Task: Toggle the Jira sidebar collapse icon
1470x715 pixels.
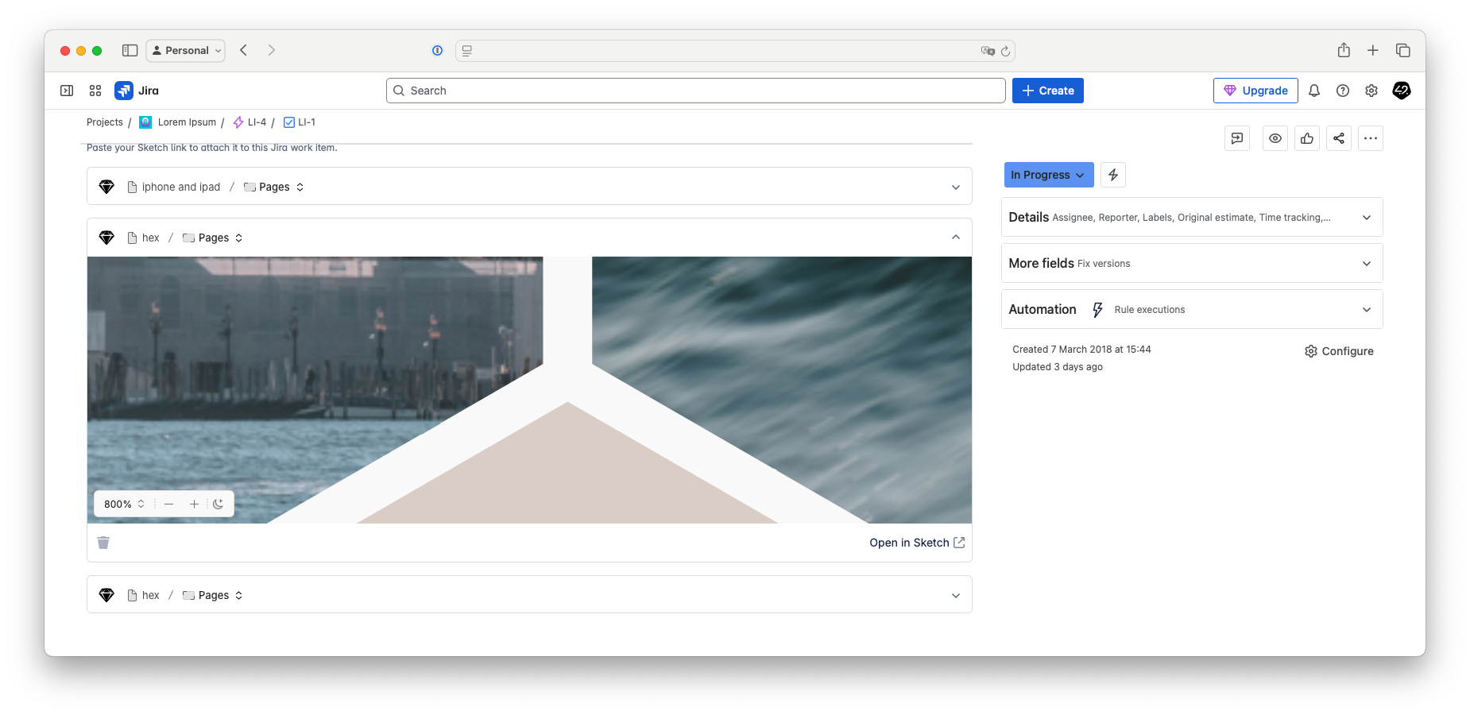Action: coord(67,91)
